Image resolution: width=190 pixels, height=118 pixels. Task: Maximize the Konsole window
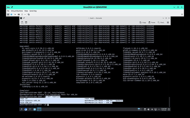166,18
